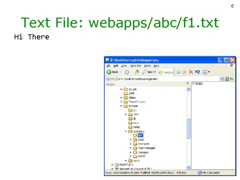
Task: Select the webapps folder
Action: (x=136, y=131)
